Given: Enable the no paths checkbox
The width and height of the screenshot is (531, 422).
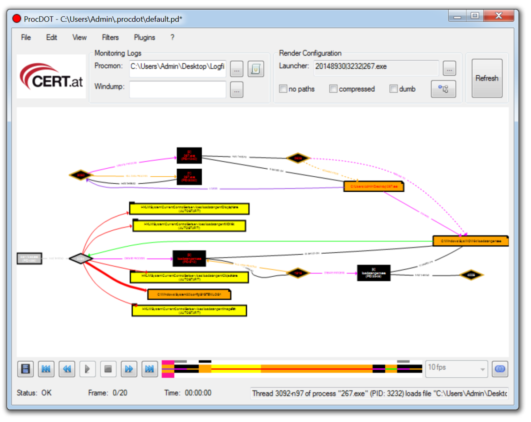Looking at the screenshot, I should 283,89.
